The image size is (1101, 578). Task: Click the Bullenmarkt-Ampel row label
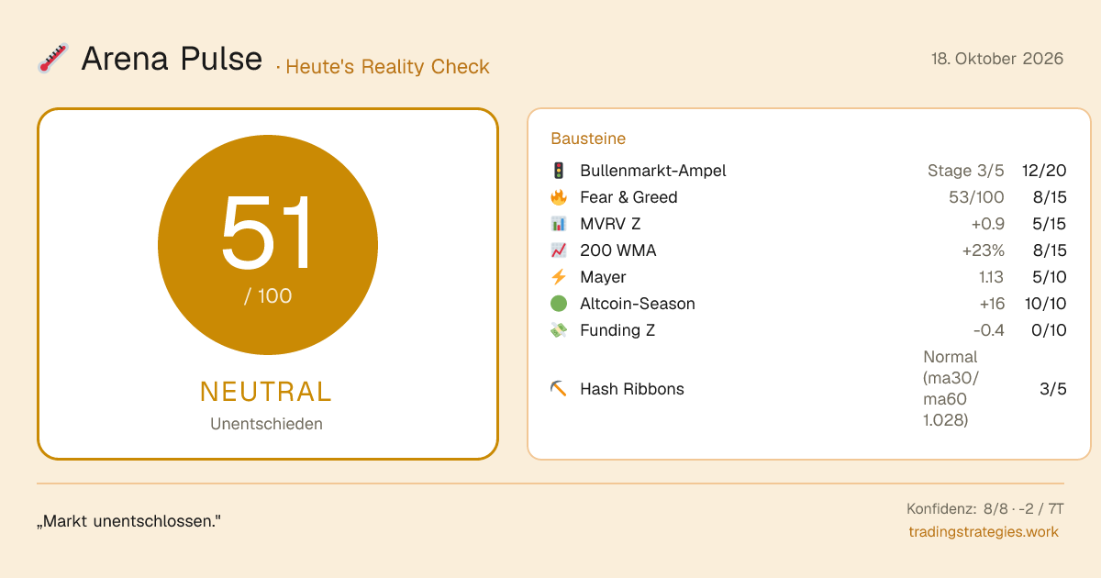tap(653, 171)
